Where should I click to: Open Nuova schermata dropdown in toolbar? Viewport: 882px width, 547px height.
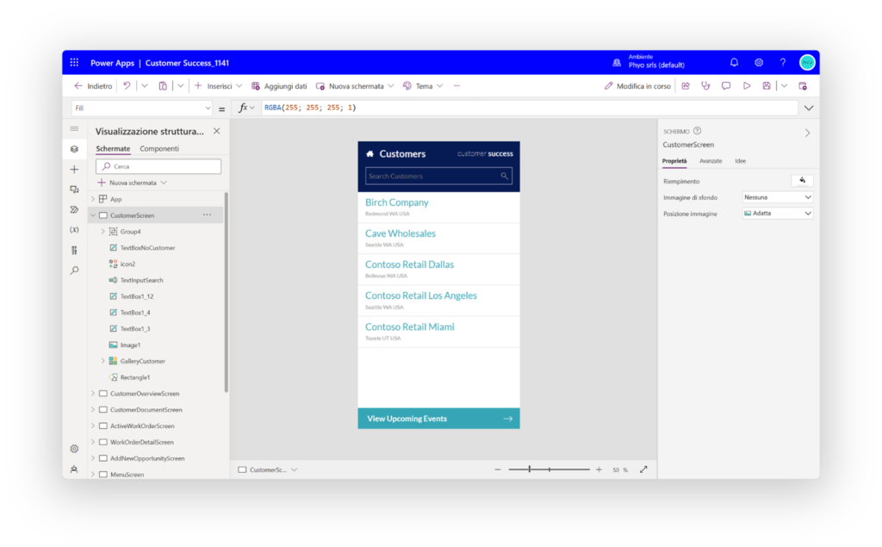pos(390,85)
